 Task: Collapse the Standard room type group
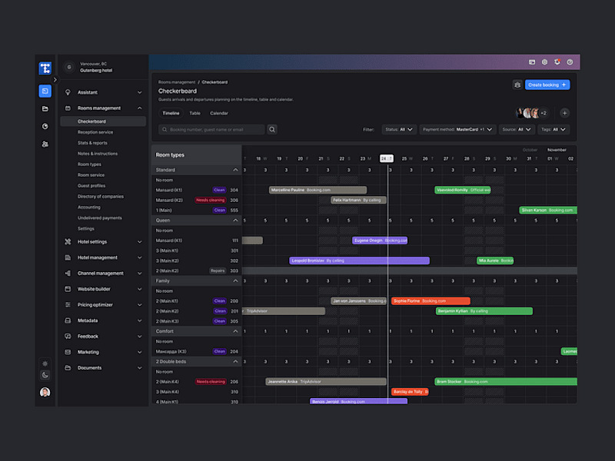point(235,170)
